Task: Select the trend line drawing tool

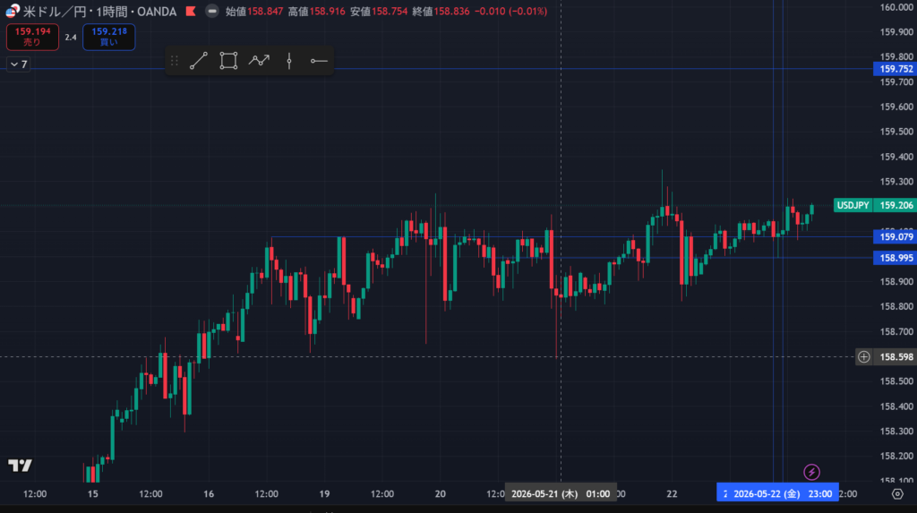Action: 199,61
